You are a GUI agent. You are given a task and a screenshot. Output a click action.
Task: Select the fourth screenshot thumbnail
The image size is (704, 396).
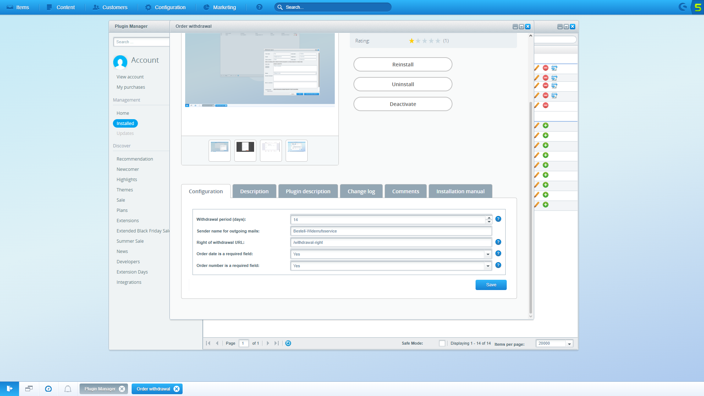tap(297, 151)
